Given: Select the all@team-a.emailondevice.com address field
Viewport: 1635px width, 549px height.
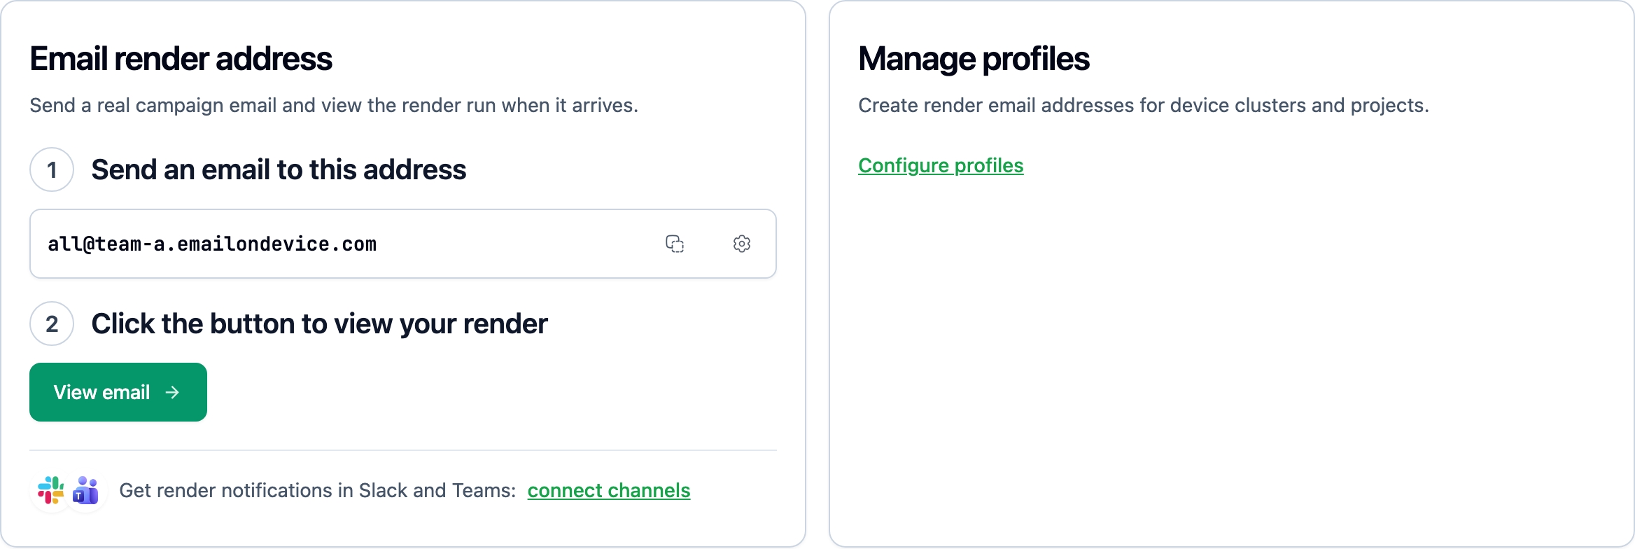Looking at the screenshot, I should coord(403,244).
